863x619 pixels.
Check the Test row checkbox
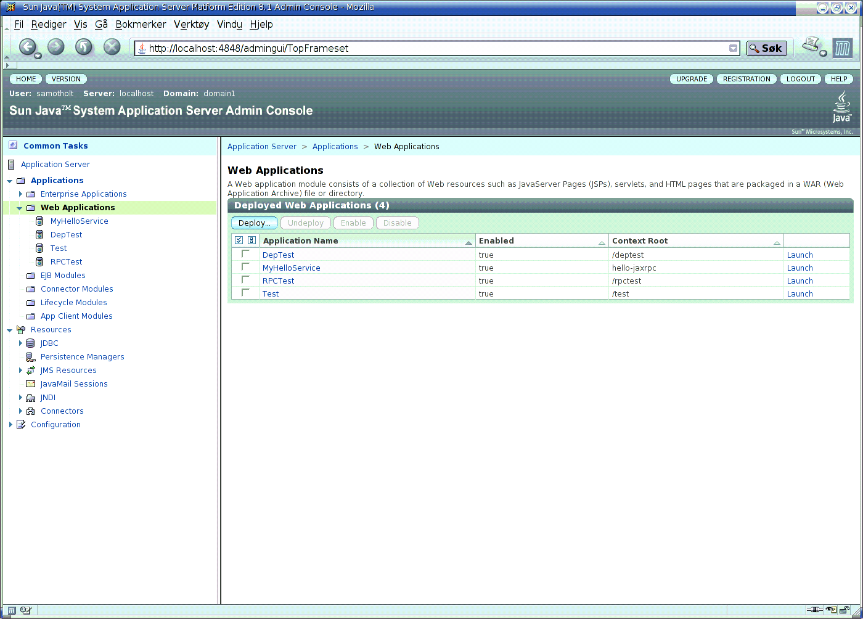point(245,293)
